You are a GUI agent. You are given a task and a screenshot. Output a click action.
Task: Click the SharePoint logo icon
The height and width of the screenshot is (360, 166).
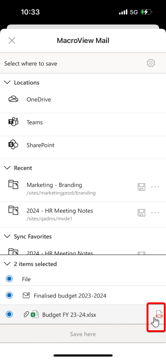coord(13,145)
